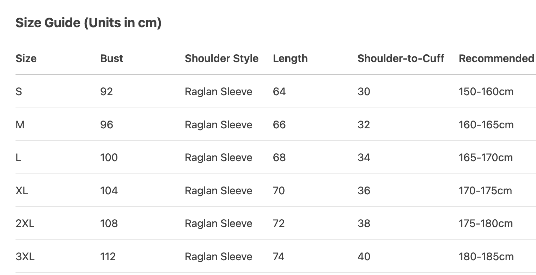Viewport: 536px width, 275px height.
Task: Select the Bust column header
Action: (x=111, y=58)
